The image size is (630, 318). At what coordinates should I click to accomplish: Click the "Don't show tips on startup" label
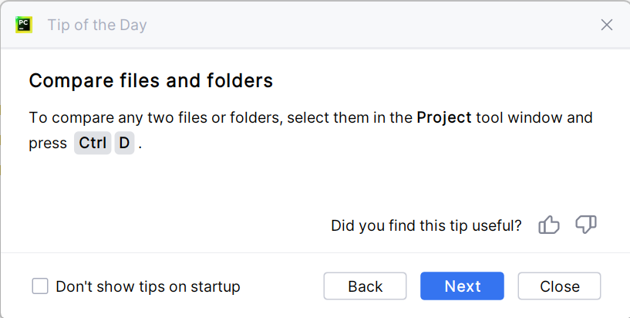148,286
